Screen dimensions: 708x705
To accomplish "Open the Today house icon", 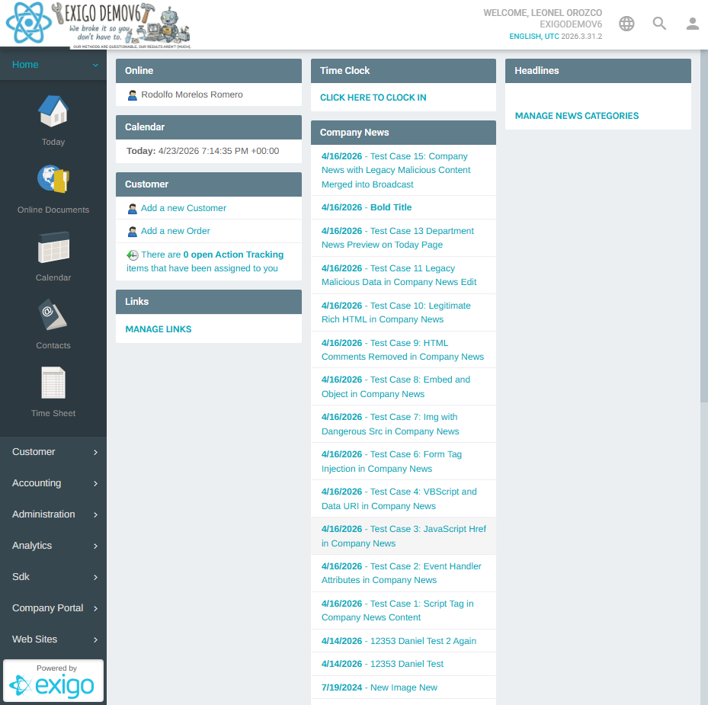I will 53,111.
